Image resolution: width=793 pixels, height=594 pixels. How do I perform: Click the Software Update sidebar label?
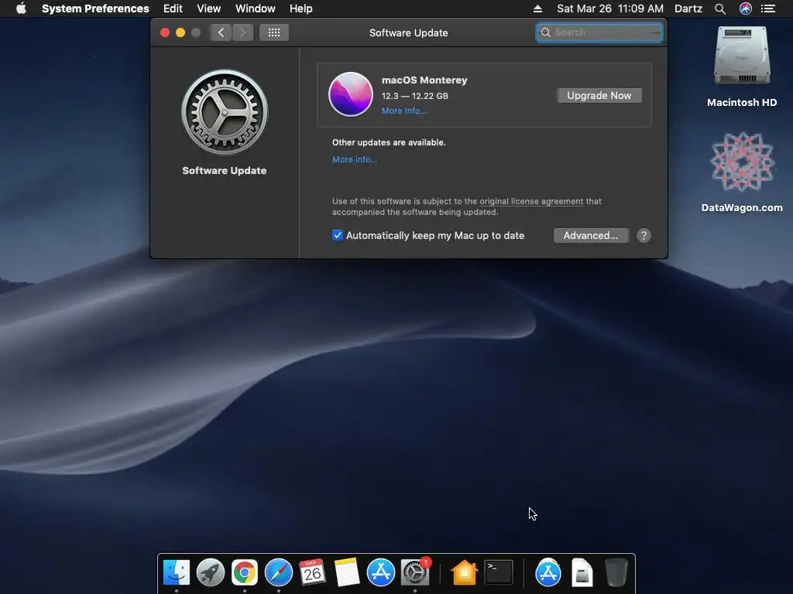click(225, 171)
